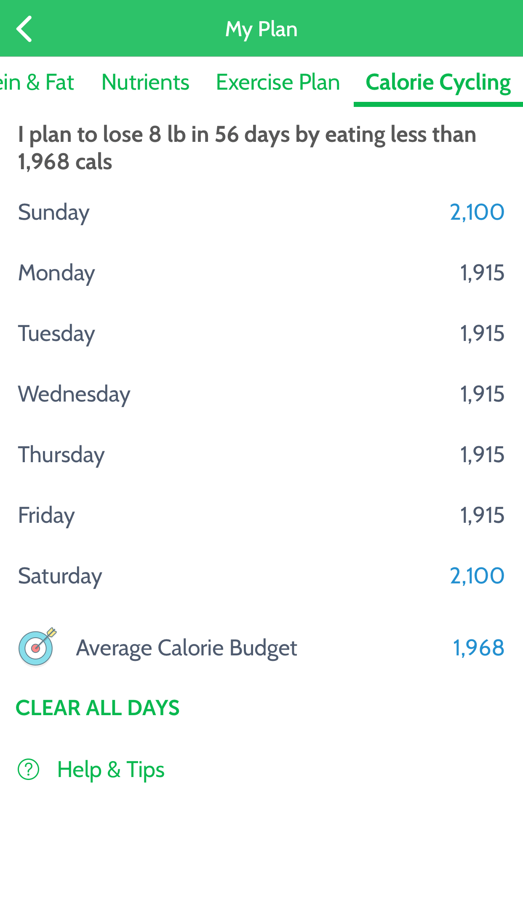Go to the Protein & Fat tab
Screen dimensions: 523x905
[37, 82]
